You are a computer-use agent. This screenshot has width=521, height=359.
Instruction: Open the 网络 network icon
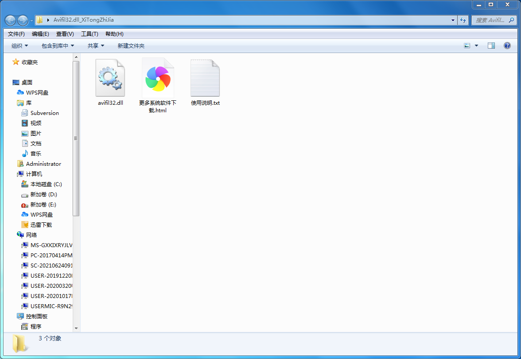coord(20,235)
